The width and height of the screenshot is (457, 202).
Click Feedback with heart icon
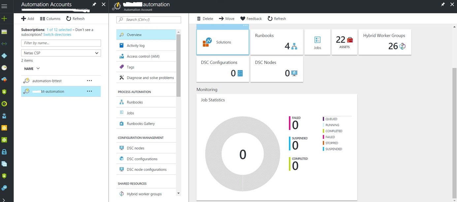251,19
